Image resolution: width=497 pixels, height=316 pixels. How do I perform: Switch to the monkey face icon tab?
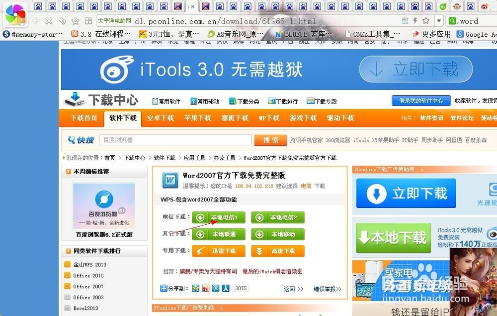click(x=457, y=6)
